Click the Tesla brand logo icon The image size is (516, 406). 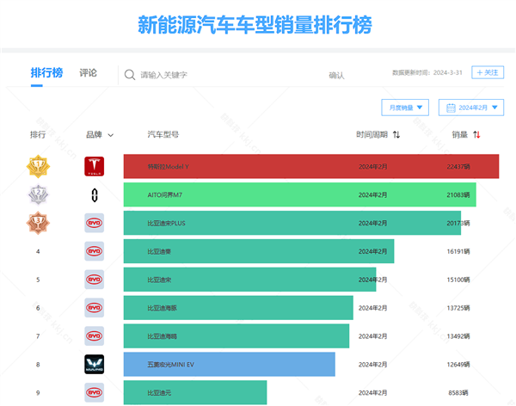94,166
